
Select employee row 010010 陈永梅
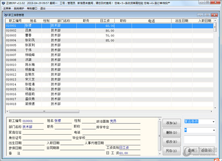pos(109,65)
